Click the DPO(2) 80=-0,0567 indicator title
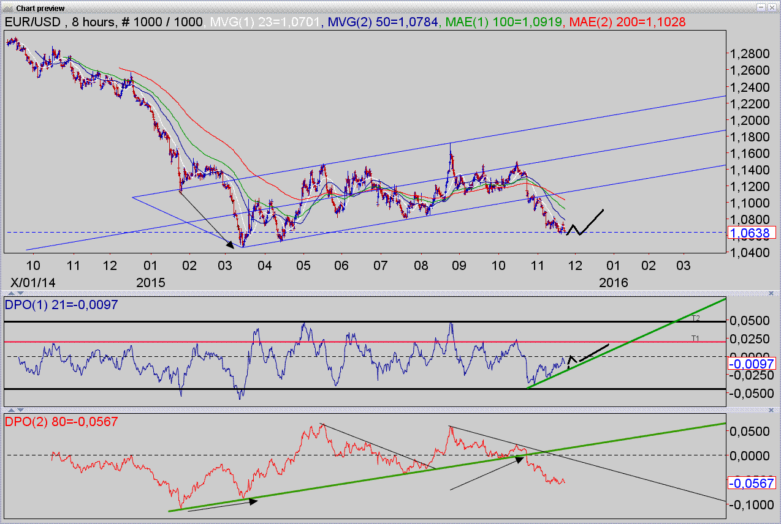This screenshot has width=781, height=524. pos(61,421)
